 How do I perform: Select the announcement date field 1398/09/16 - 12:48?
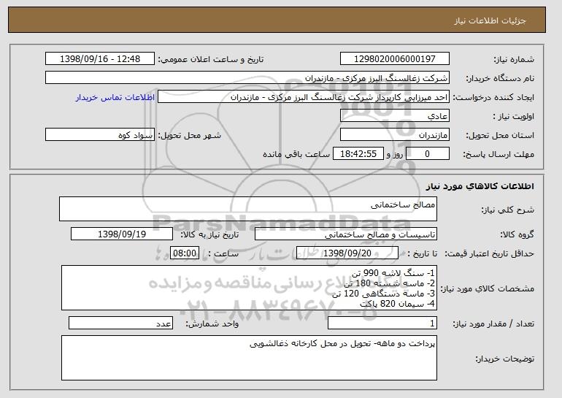[x=100, y=59]
